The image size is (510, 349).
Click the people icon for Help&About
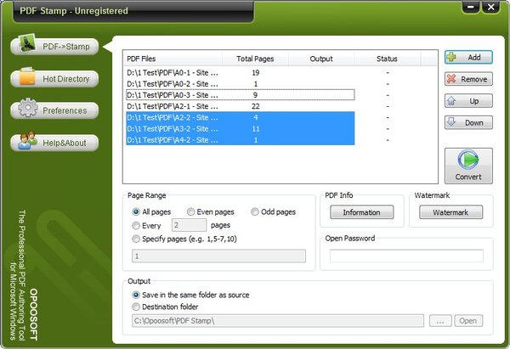(27, 140)
